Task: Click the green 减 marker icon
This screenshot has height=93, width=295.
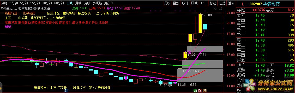Action: click(195, 91)
